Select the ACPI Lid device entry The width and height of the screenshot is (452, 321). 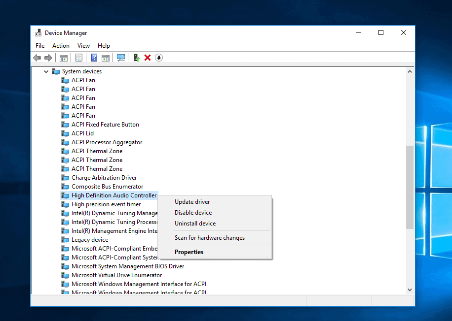coord(82,133)
